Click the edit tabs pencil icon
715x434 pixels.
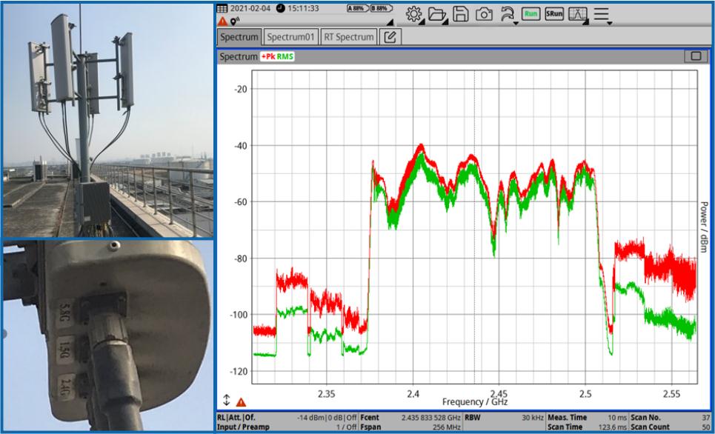click(390, 36)
